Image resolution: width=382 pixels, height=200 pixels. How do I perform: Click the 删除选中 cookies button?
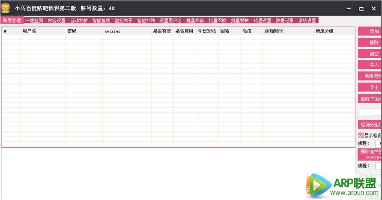pos(370,154)
